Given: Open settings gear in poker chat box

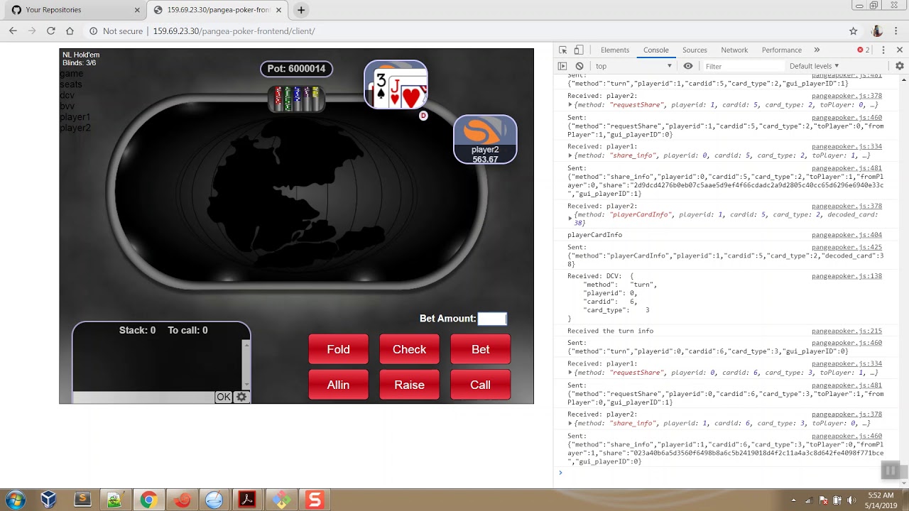Looking at the screenshot, I should tap(241, 397).
